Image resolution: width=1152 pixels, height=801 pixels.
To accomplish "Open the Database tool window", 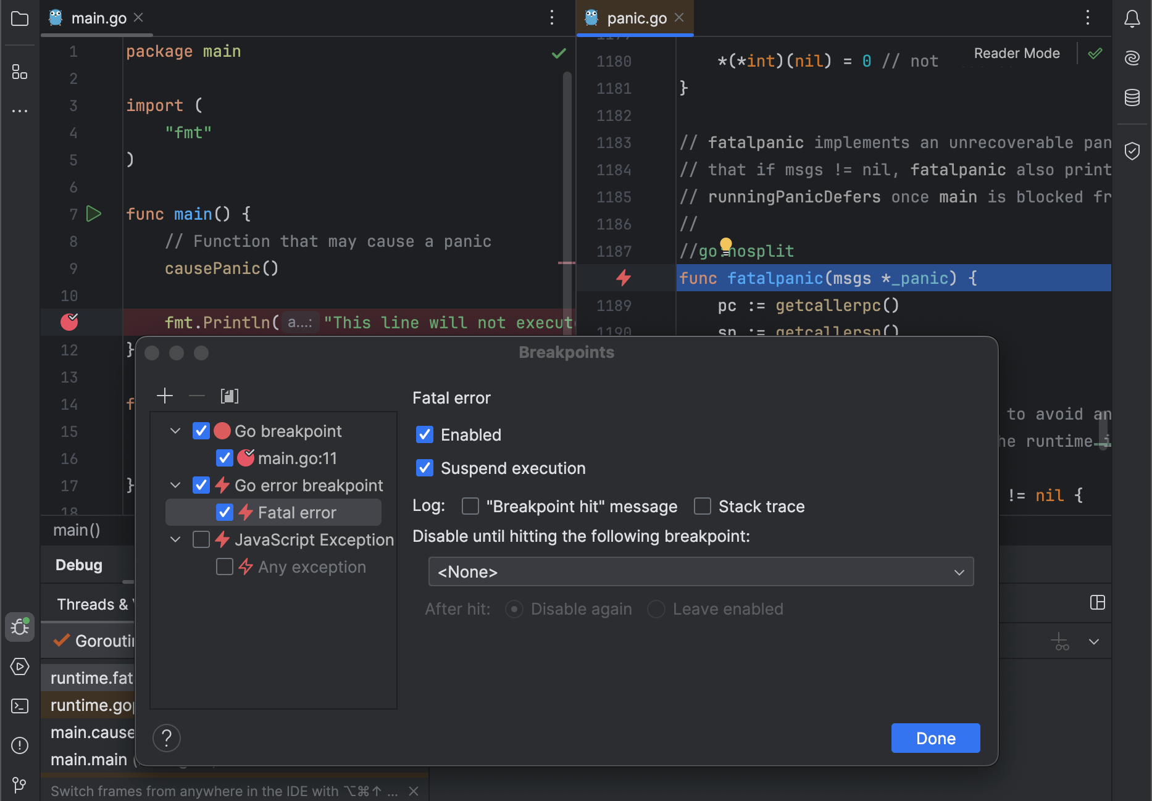I will [1132, 97].
